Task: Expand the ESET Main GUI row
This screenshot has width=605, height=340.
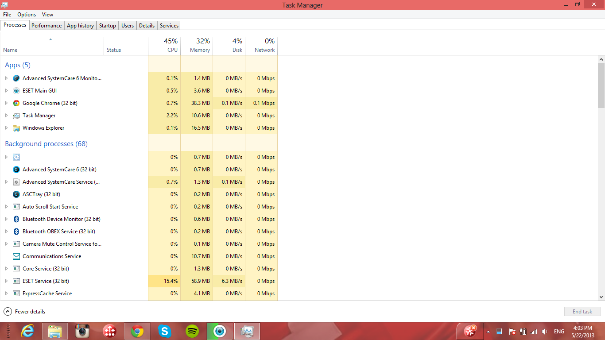Action: (x=6, y=91)
